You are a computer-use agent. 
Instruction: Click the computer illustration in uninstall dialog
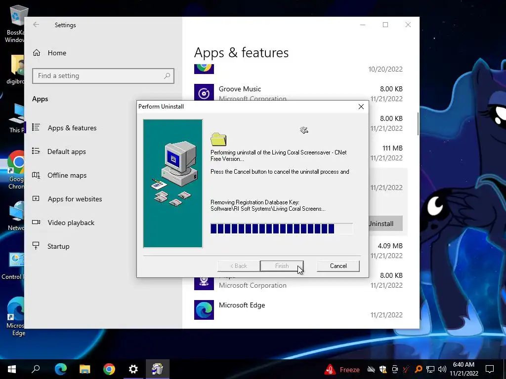pyautogui.click(x=173, y=184)
